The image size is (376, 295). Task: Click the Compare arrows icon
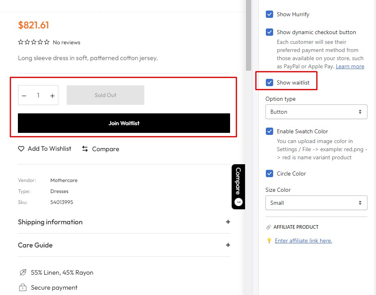85,149
